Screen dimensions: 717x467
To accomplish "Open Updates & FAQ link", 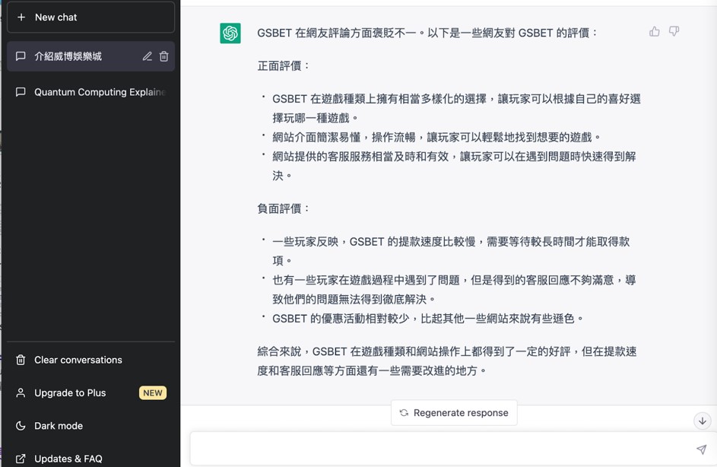I will (90, 457).
